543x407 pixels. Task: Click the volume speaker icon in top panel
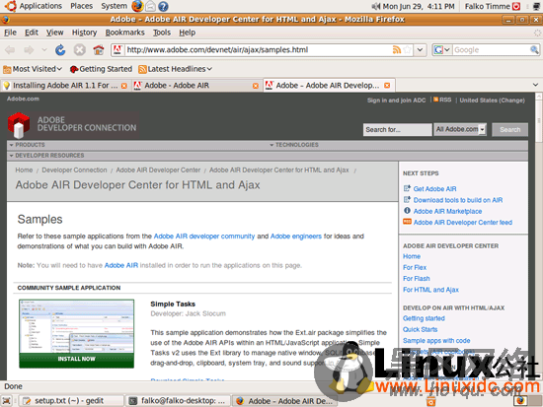tap(376, 6)
